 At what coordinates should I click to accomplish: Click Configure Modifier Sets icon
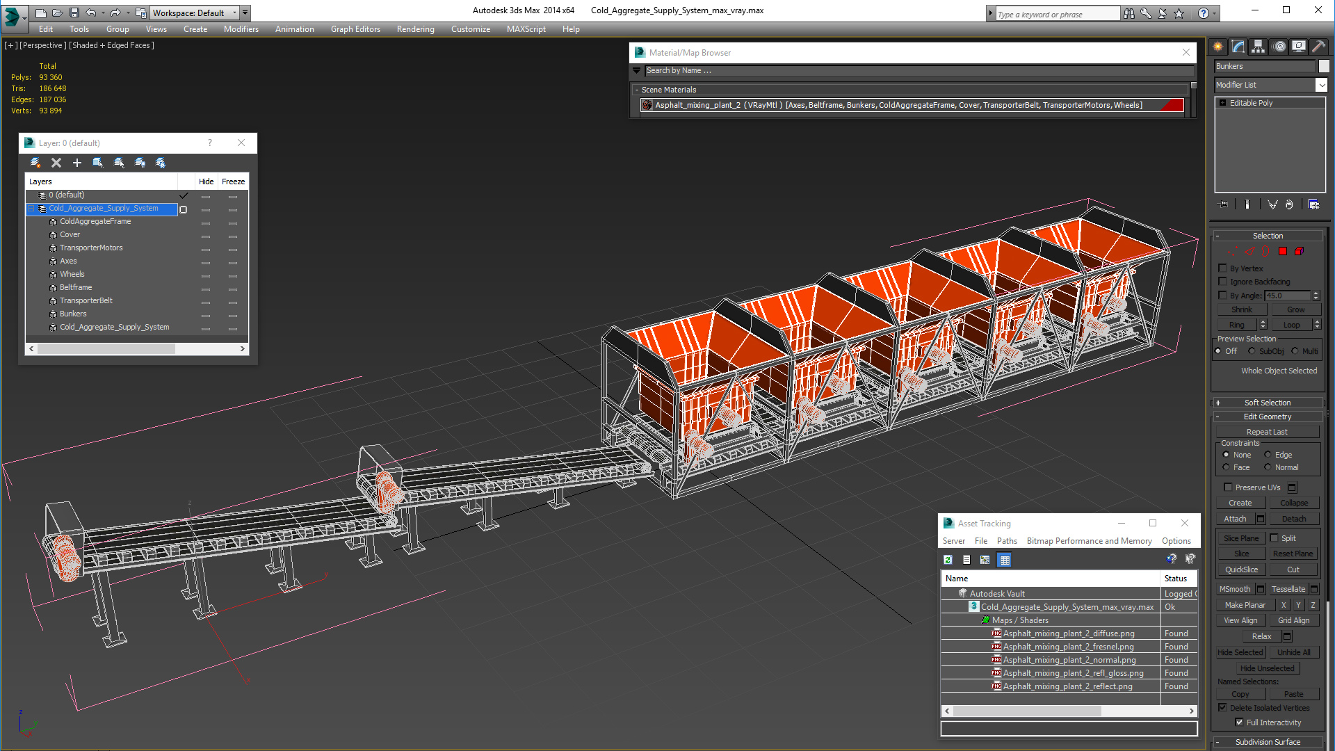pyautogui.click(x=1313, y=204)
